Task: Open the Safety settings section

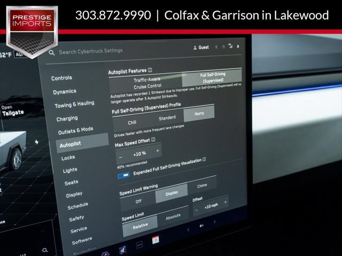Action: (x=76, y=218)
